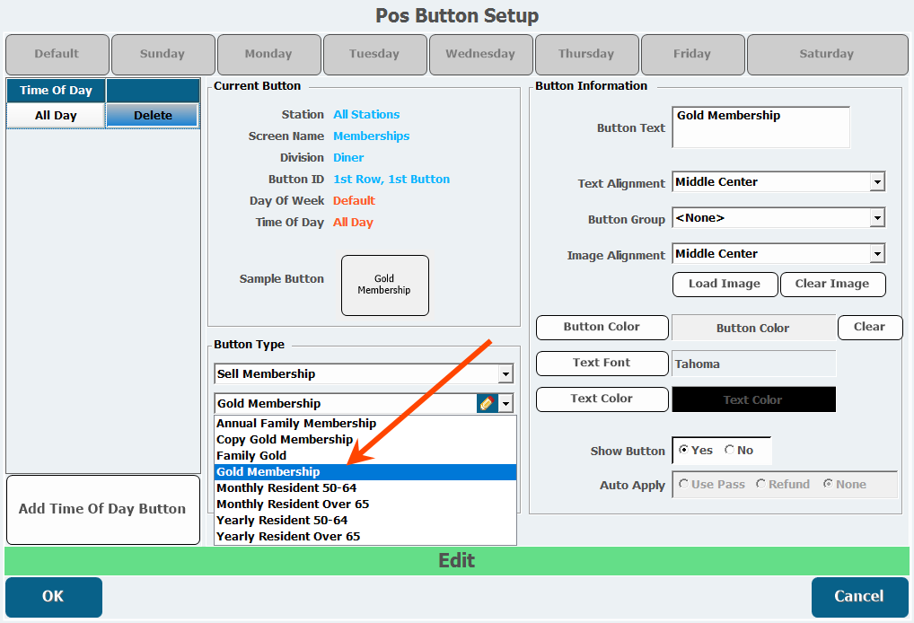Open the Button Color picker button
Image resolution: width=914 pixels, height=623 pixels.
coord(602,328)
